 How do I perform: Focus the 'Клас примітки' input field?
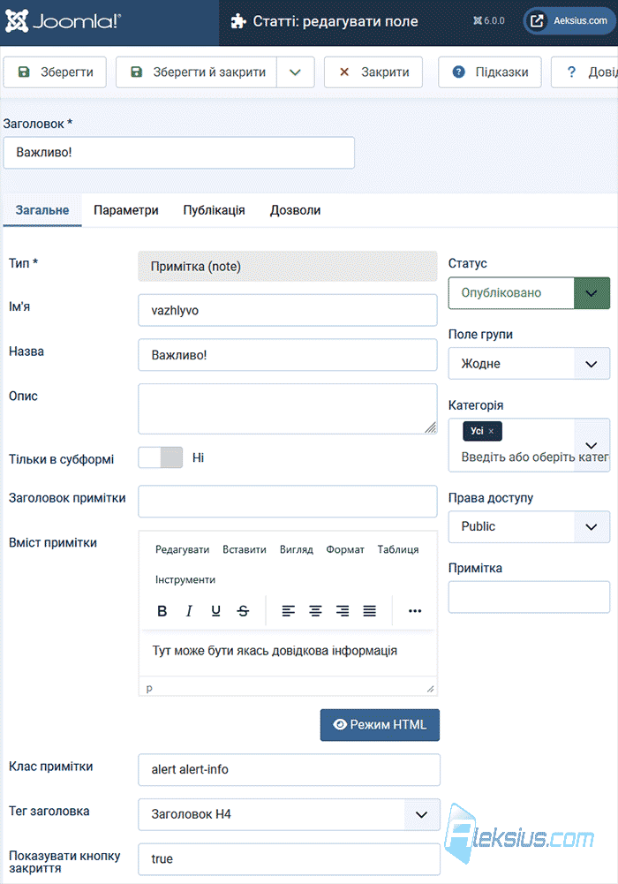289,769
